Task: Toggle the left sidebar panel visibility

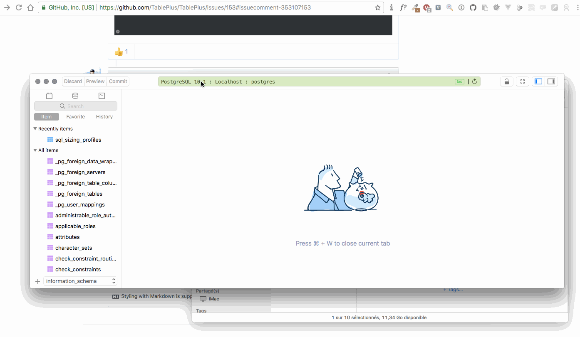Action: coord(538,81)
